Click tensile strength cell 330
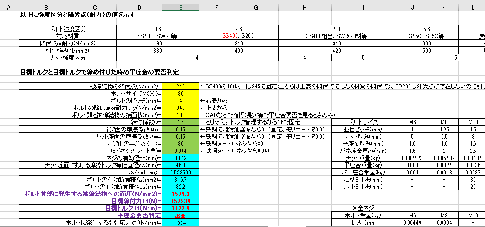Screen dimensions: 485x227 (x=157, y=50)
